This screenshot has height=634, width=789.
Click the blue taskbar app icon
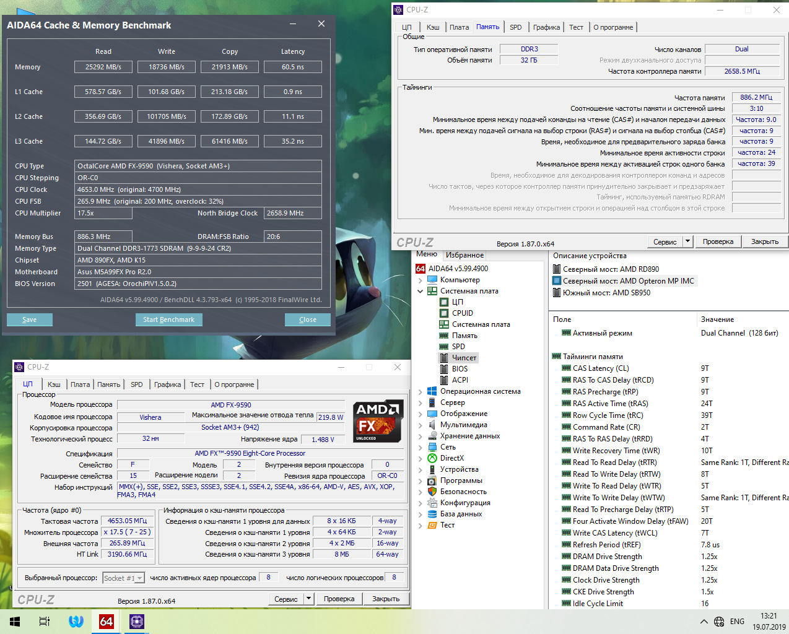tap(76, 621)
